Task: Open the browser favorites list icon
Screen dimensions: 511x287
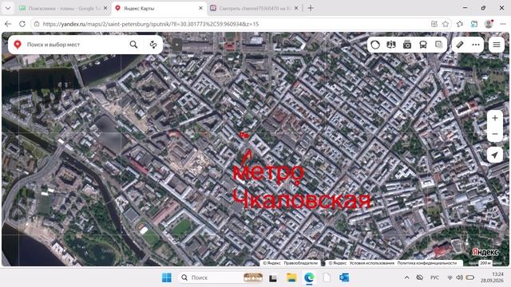Action: pos(460,24)
